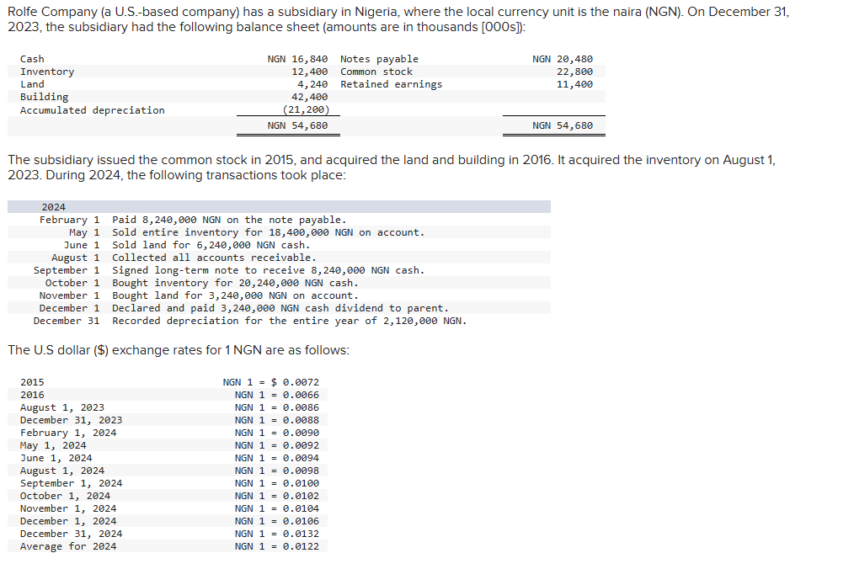Click the Notes payable label

click(x=379, y=59)
